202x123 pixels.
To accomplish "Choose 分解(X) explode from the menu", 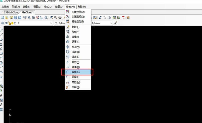I will tap(76, 87).
